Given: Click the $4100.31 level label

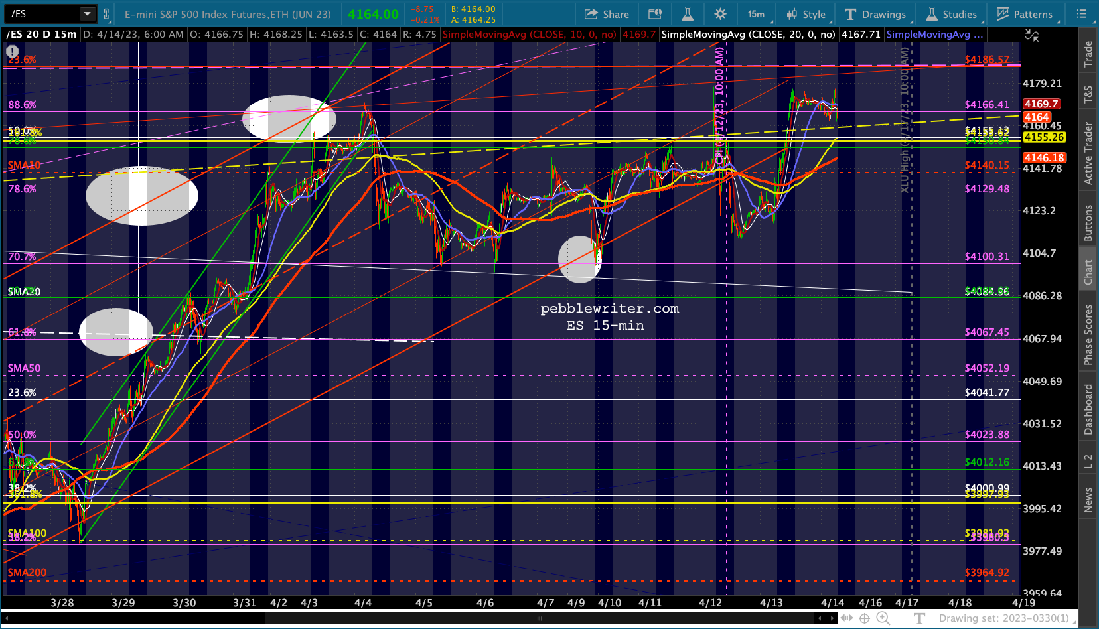Looking at the screenshot, I should 987,257.
